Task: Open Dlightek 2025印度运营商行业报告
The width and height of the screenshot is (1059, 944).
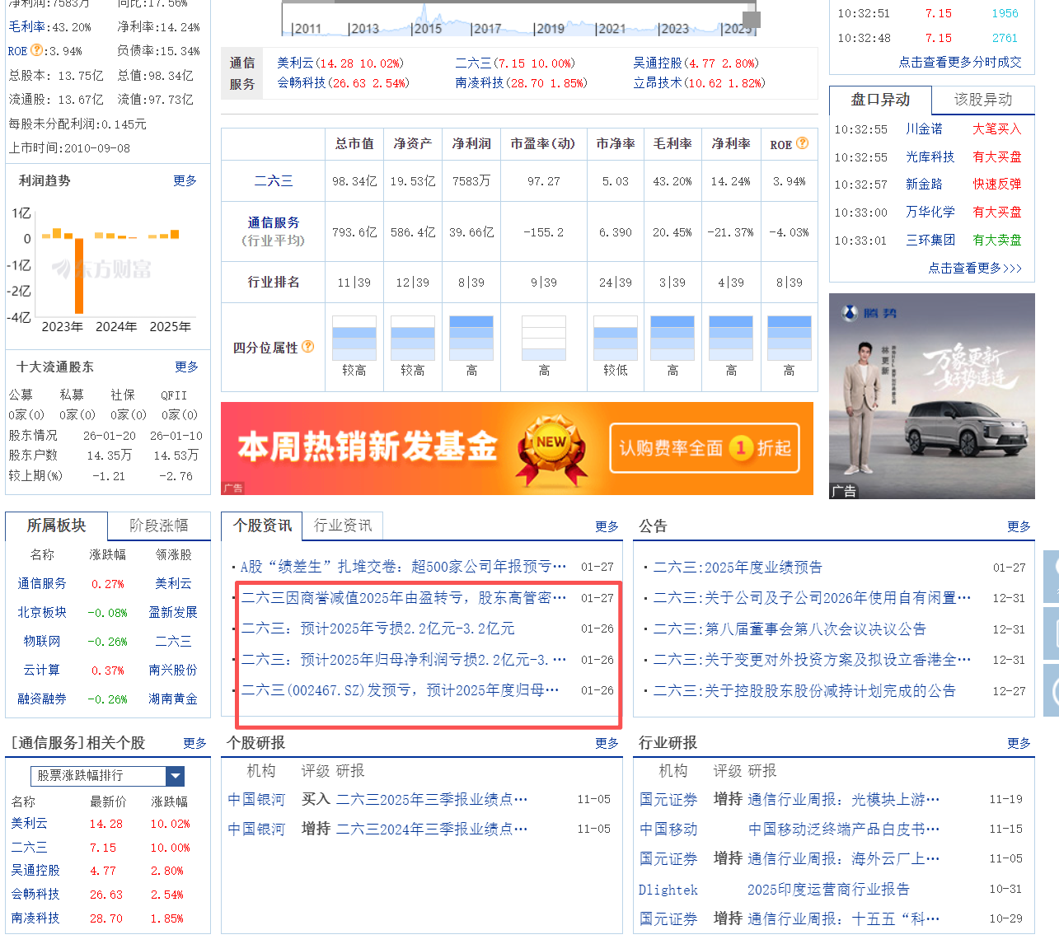Action: (x=828, y=890)
